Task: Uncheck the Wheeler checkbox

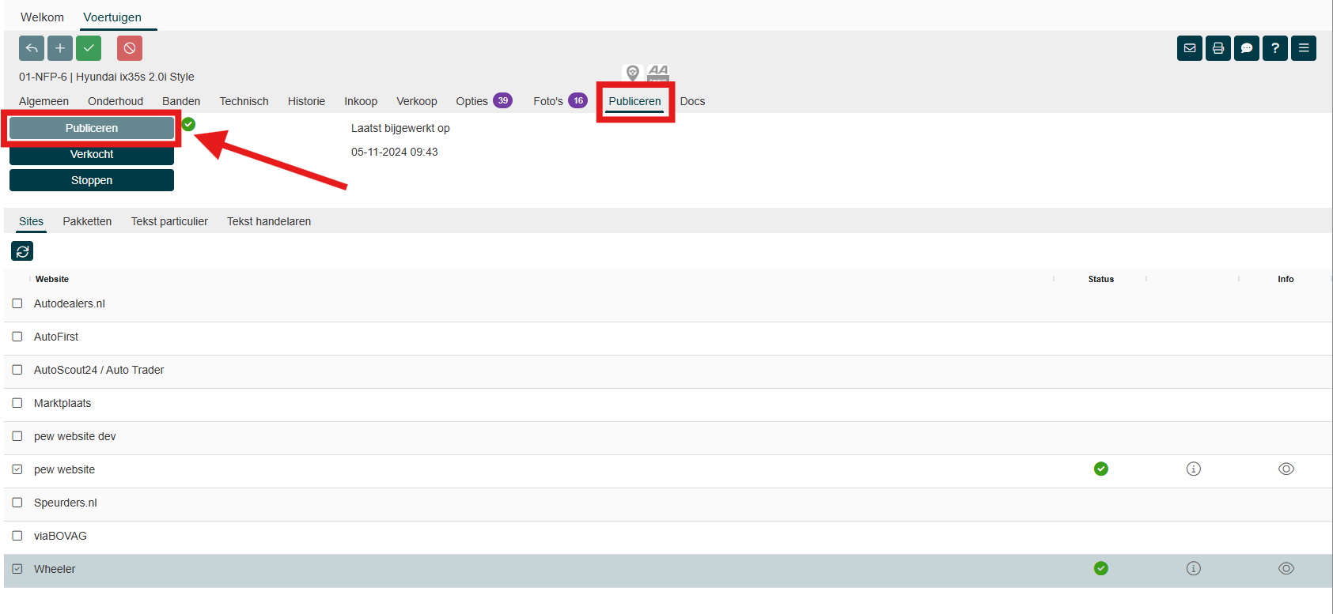Action: (17, 569)
